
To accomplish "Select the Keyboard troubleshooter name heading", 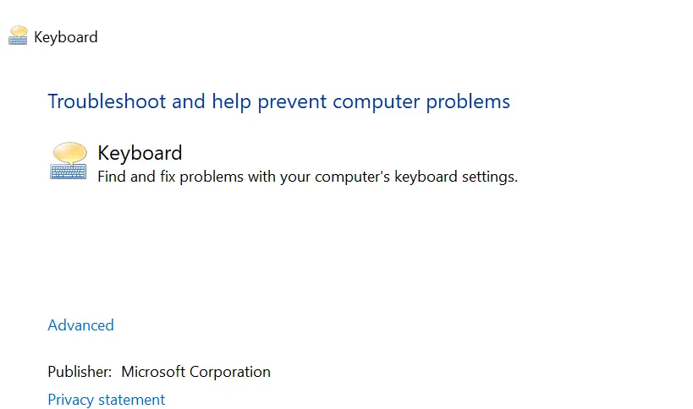I will pyautogui.click(x=140, y=153).
